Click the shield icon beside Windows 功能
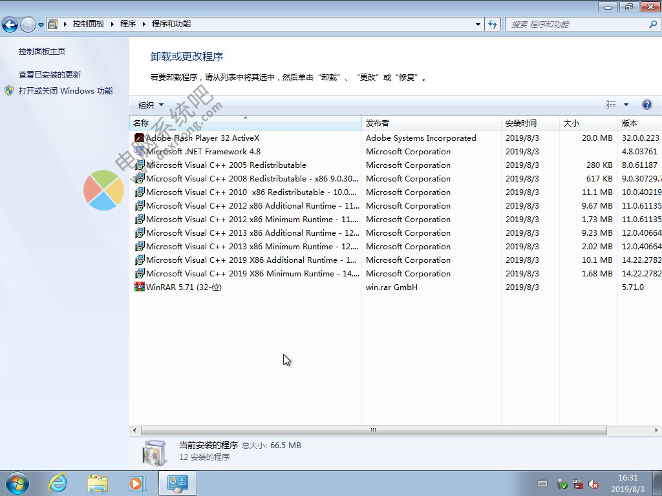Image resolution: width=662 pixels, height=496 pixels. coord(9,90)
